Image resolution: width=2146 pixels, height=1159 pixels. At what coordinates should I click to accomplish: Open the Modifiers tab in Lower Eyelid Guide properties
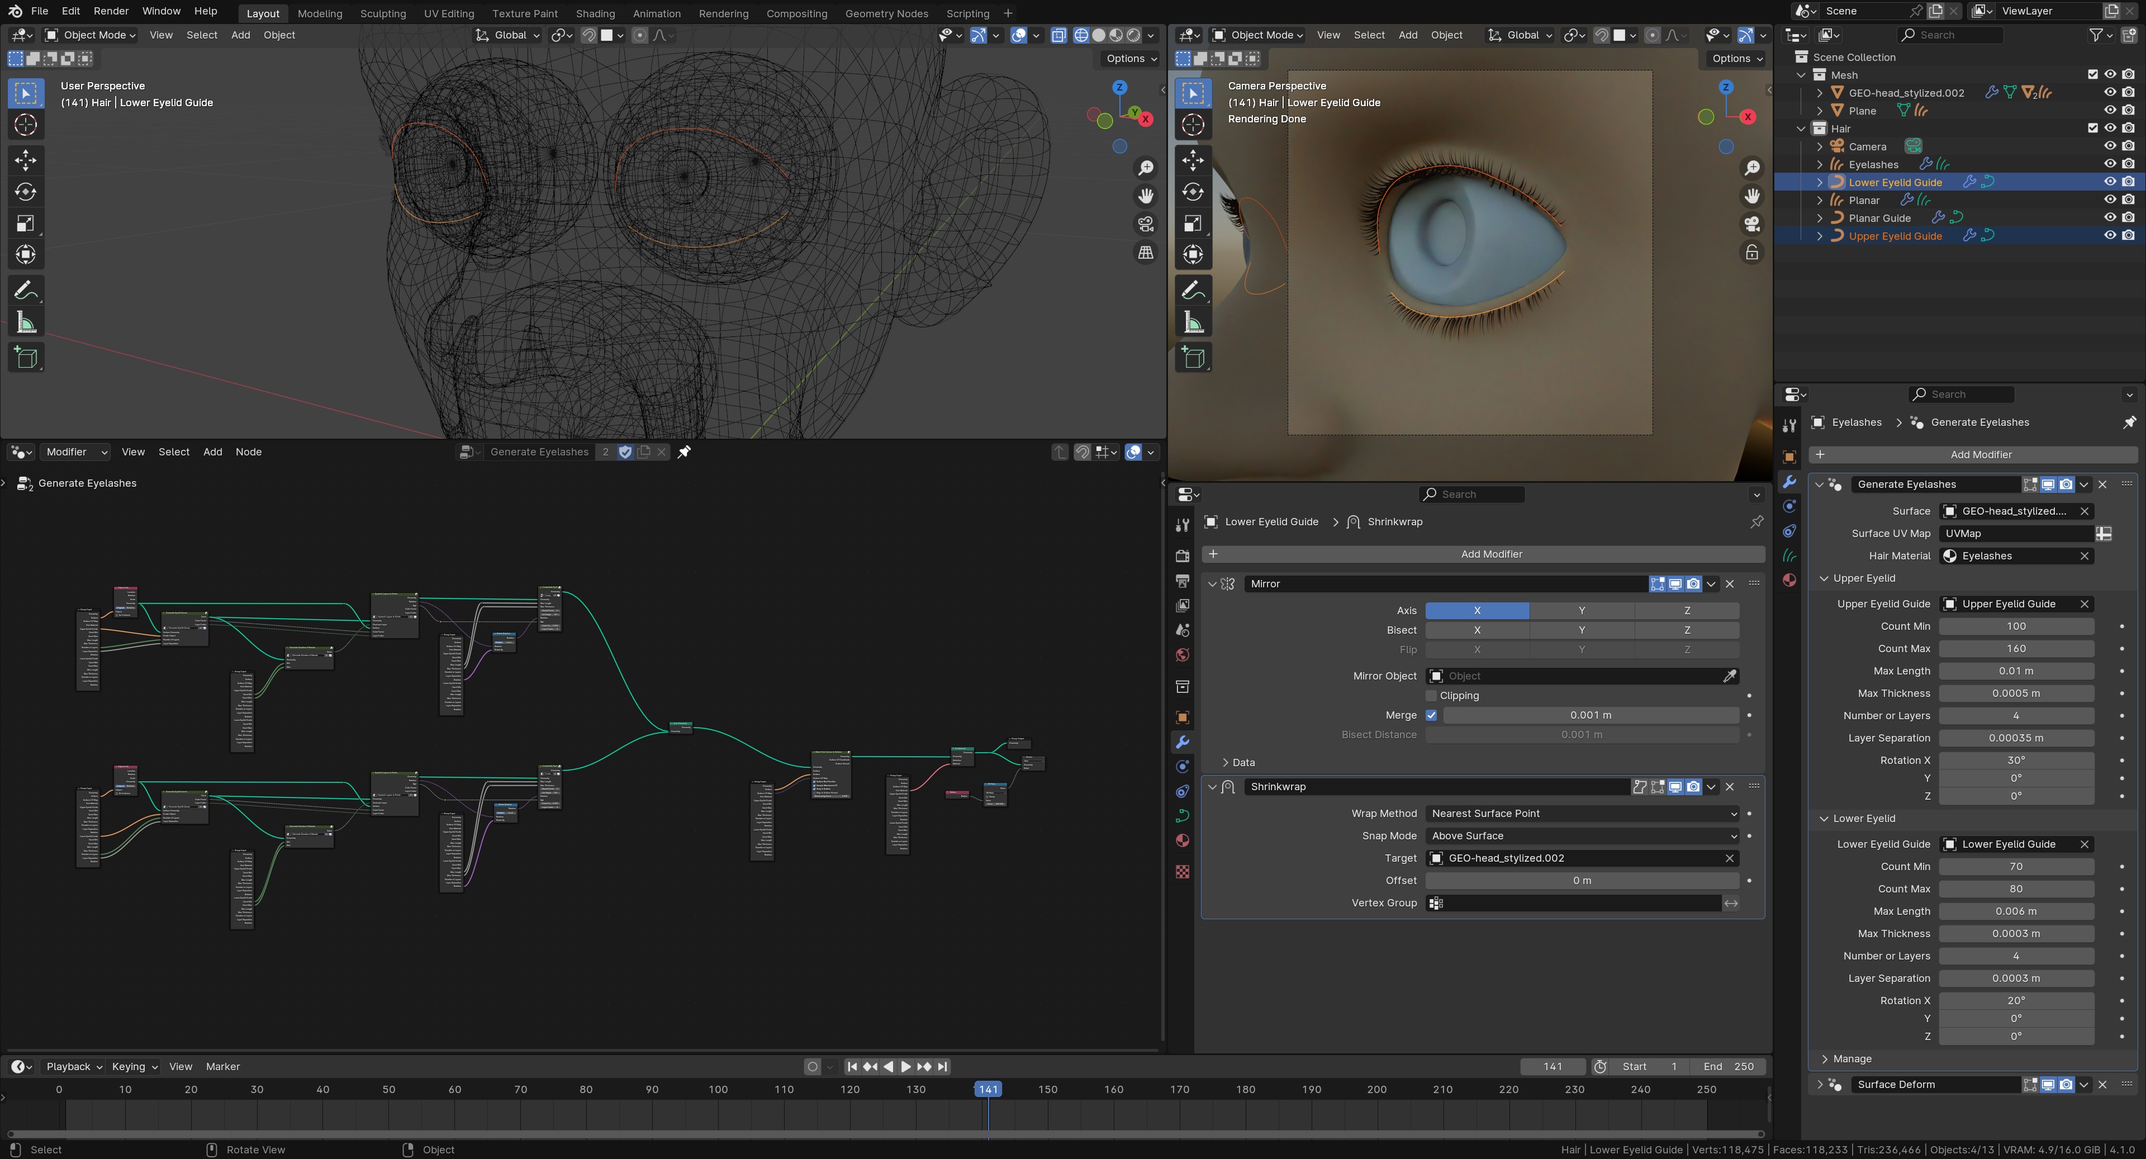[1182, 742]
